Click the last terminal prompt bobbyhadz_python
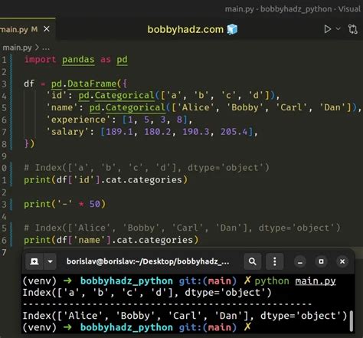This screenshot has width=363, height=338. tap(126, 327)
